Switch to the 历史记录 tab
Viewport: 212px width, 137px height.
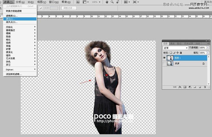[189, 44]
